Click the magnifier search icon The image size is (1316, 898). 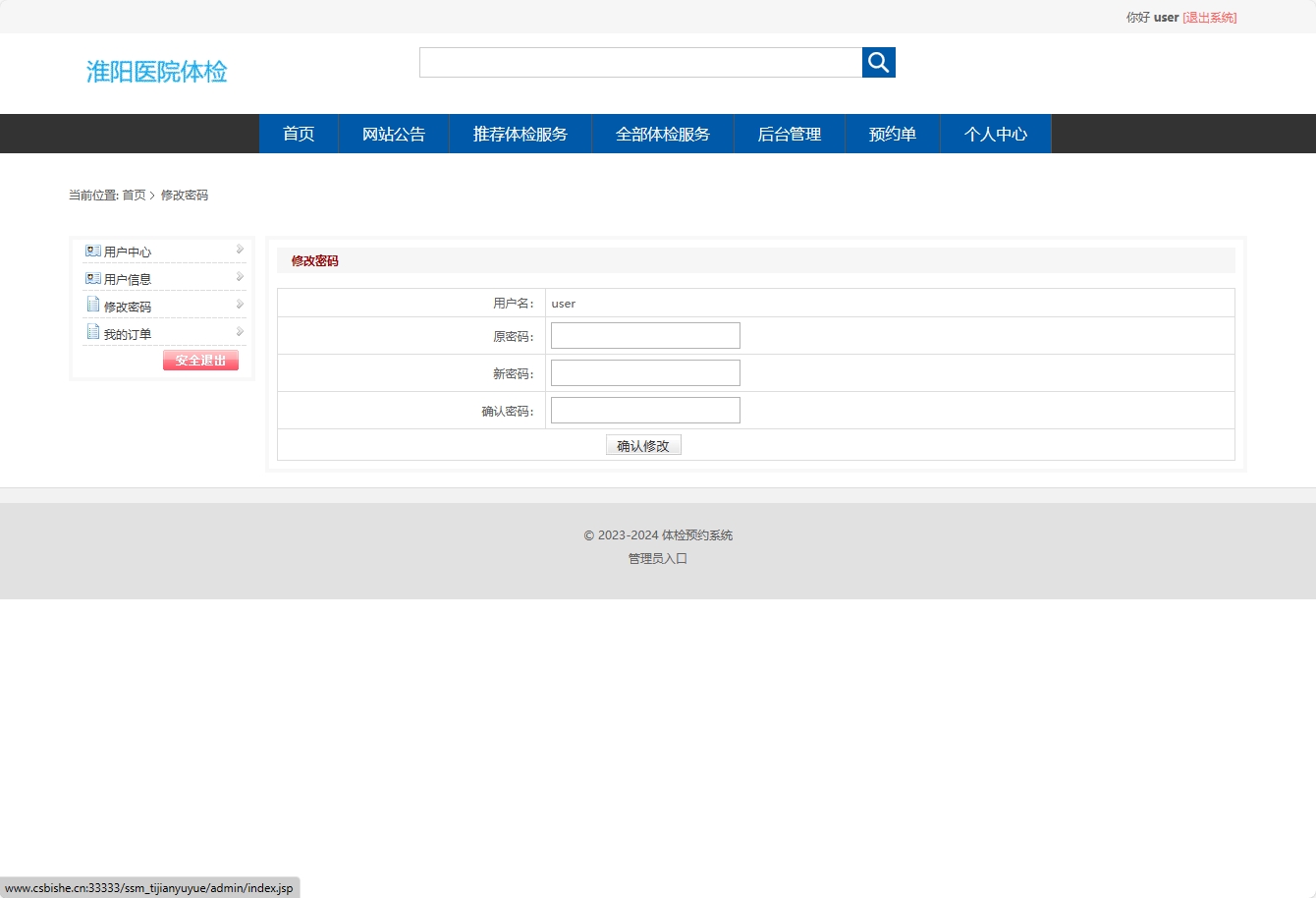click(x=878, y=62)
